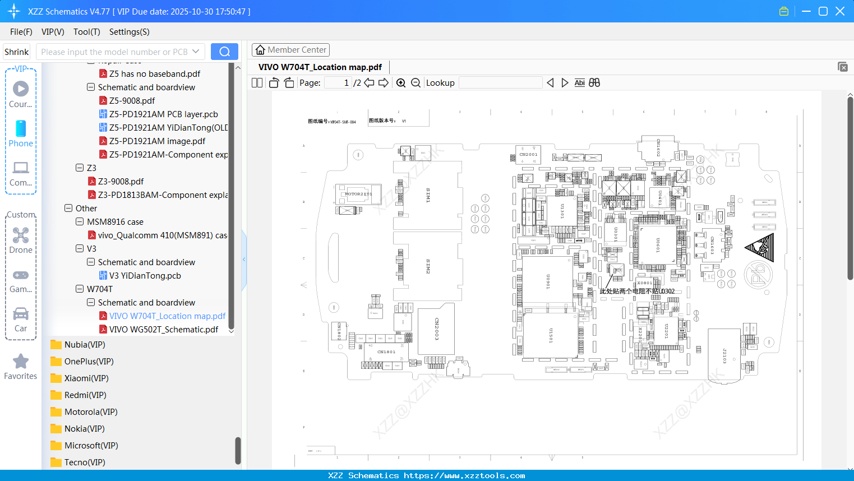
Task: Collapse the W704T tree node
Action: [79, 289]
